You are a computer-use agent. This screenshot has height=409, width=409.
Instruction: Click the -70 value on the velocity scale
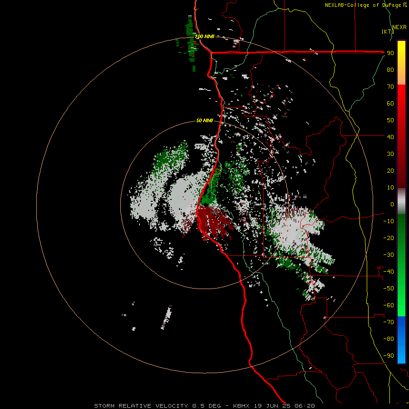click(389, 322)
